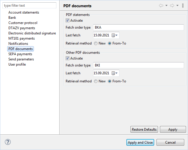Click the back navigation arrow icon

161,5
